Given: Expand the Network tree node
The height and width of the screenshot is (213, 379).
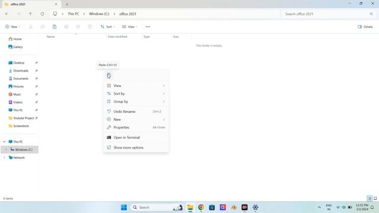Looking at the screenshot, I should [x=4, y=158].
